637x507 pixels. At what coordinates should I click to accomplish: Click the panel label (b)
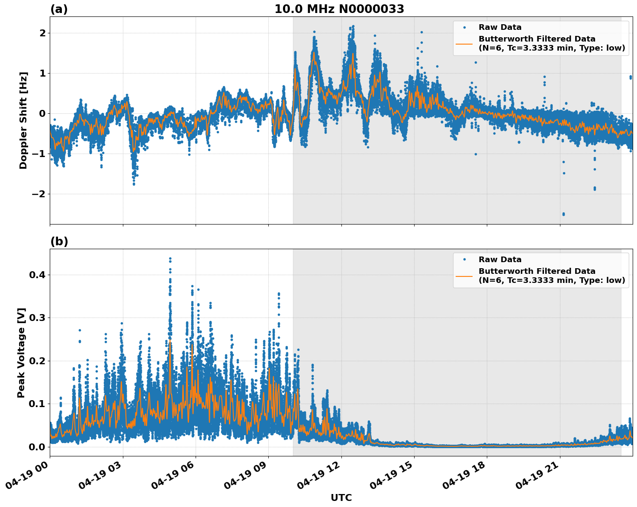[59, 241]
